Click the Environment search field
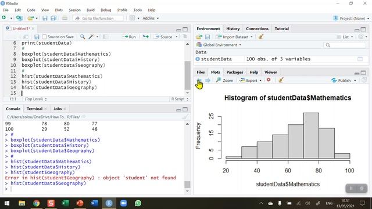Viewport: 372px width, 209px height. [344, 45]
